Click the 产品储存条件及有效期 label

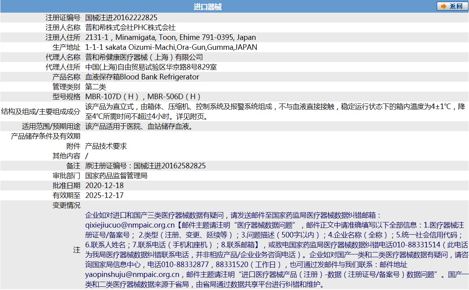(x=45, y=136)
